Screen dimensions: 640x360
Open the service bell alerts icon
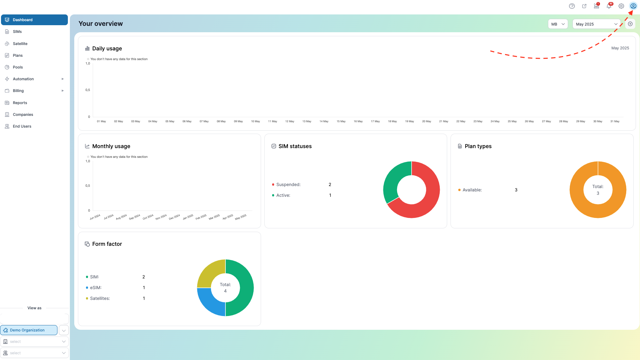click(597, 6)
